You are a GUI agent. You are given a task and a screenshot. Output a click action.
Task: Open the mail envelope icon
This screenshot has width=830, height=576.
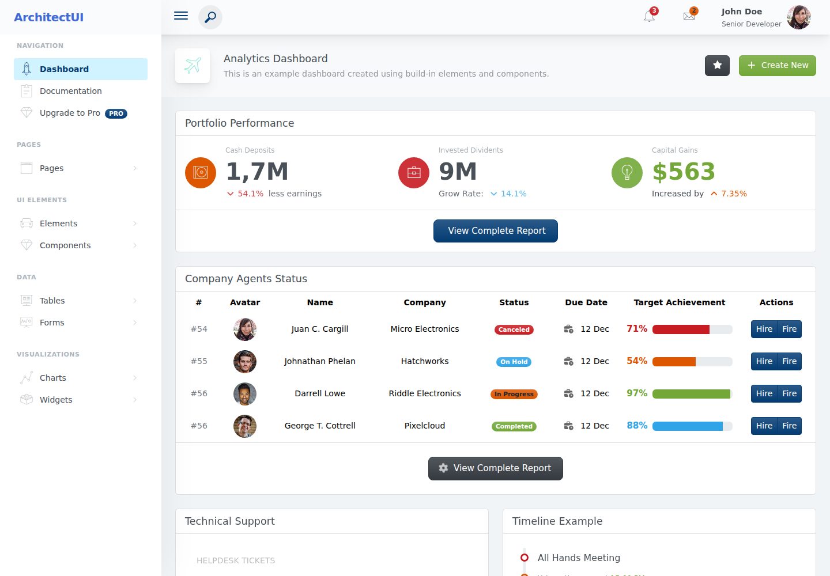[x=689, y=16]
